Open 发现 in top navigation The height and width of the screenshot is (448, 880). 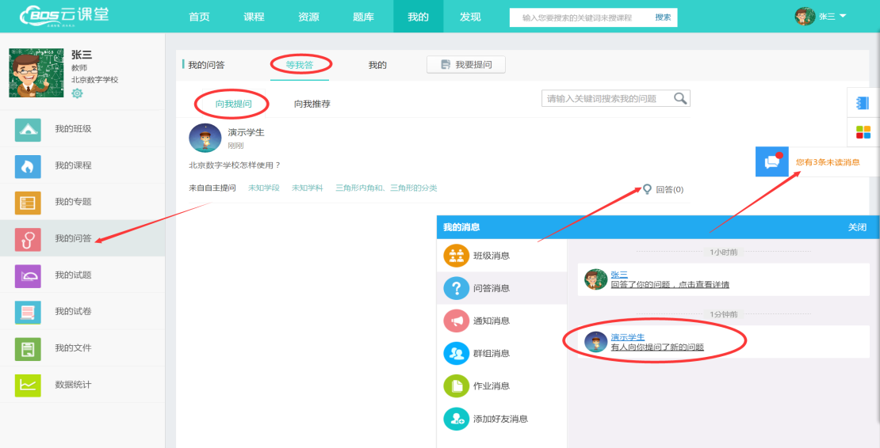click(470, 17)
